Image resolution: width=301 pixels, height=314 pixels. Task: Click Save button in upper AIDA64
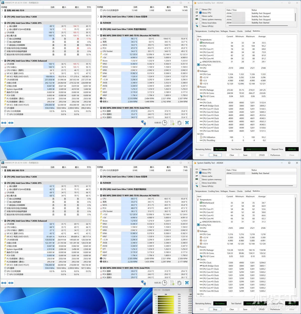click(245, 155)
